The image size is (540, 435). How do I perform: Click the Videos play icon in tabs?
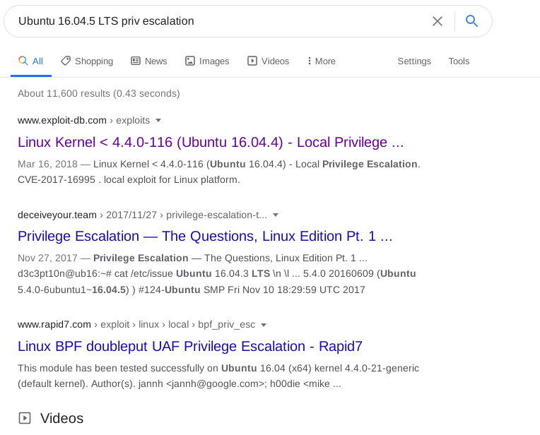[x=252, y=61]
